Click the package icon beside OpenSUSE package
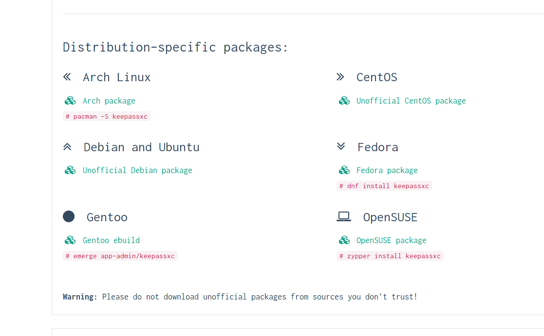This screenshot has height=336, width=544. [344, 240]
